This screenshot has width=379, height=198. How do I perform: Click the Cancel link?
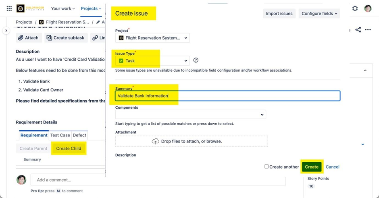coord(333,167)
